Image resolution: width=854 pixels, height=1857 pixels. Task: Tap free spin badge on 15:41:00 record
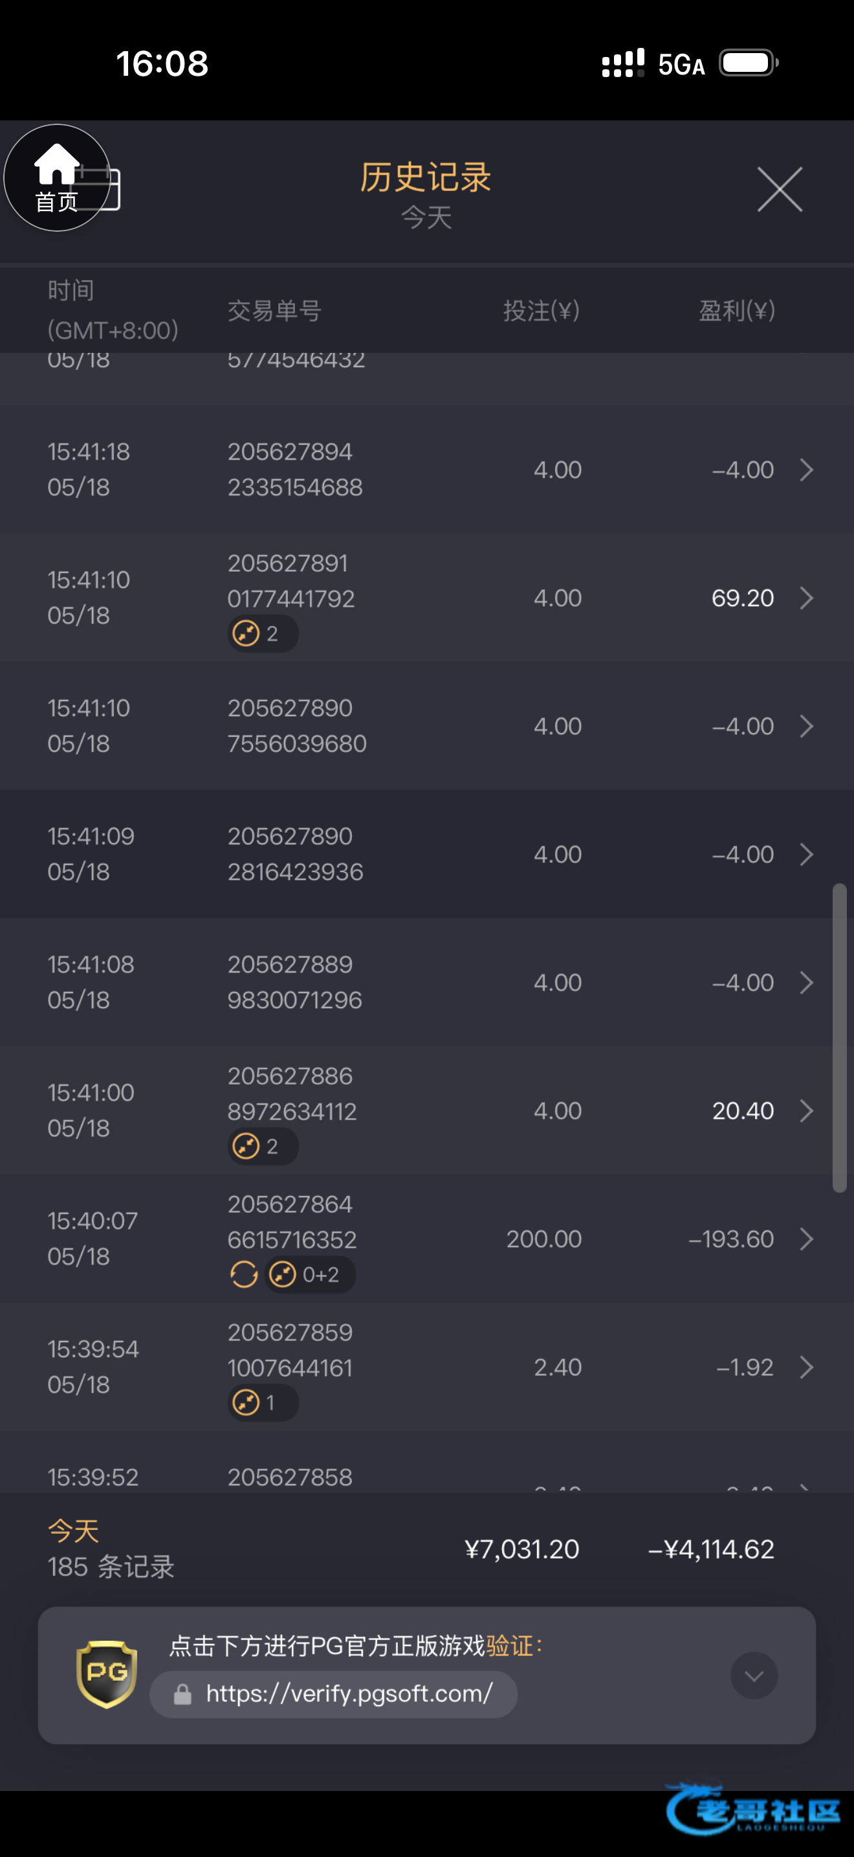[263, 1146]
